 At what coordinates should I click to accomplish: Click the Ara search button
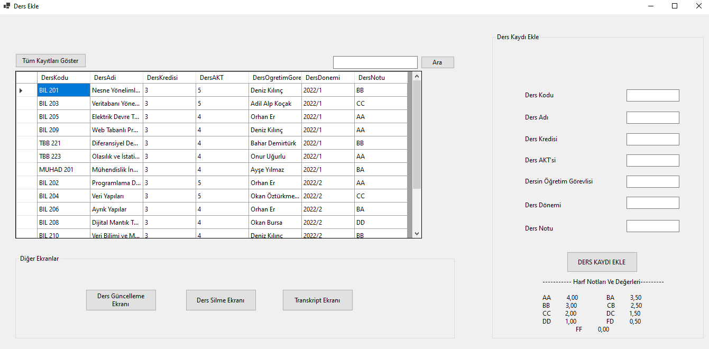click(x=437, y=62)
